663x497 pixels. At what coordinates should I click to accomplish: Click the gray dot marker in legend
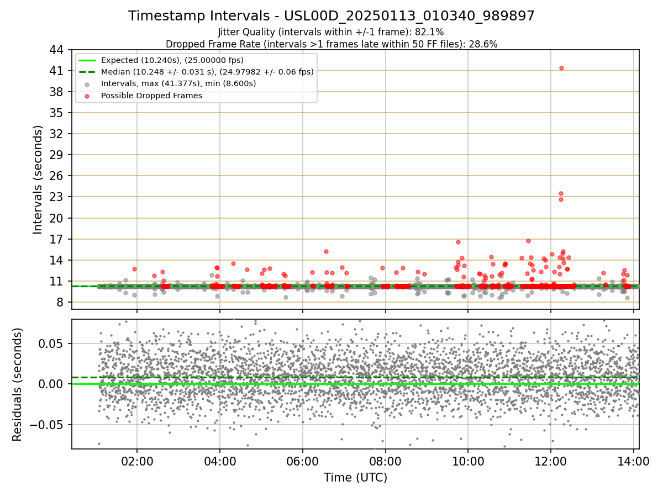click(88, 84)
